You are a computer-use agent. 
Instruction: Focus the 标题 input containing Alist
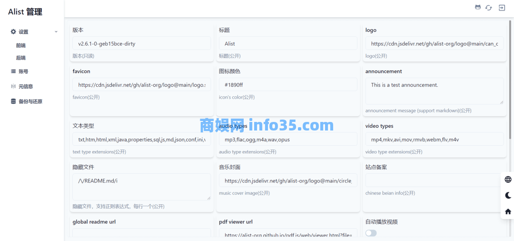pyautogui.click(x=288, y=43)
